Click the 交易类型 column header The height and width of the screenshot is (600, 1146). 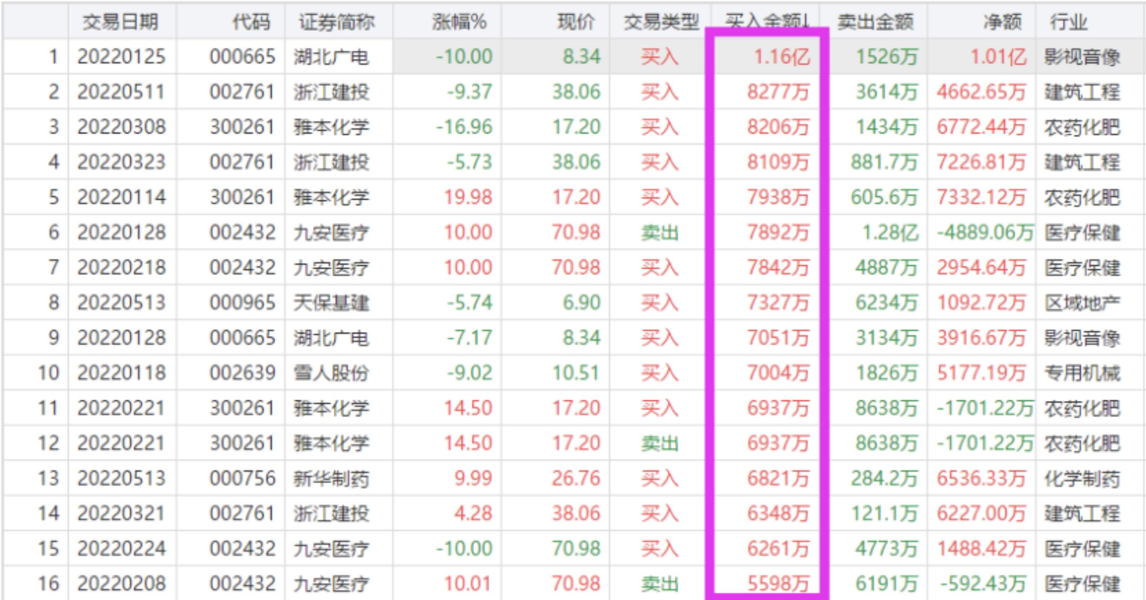(662, 22)
